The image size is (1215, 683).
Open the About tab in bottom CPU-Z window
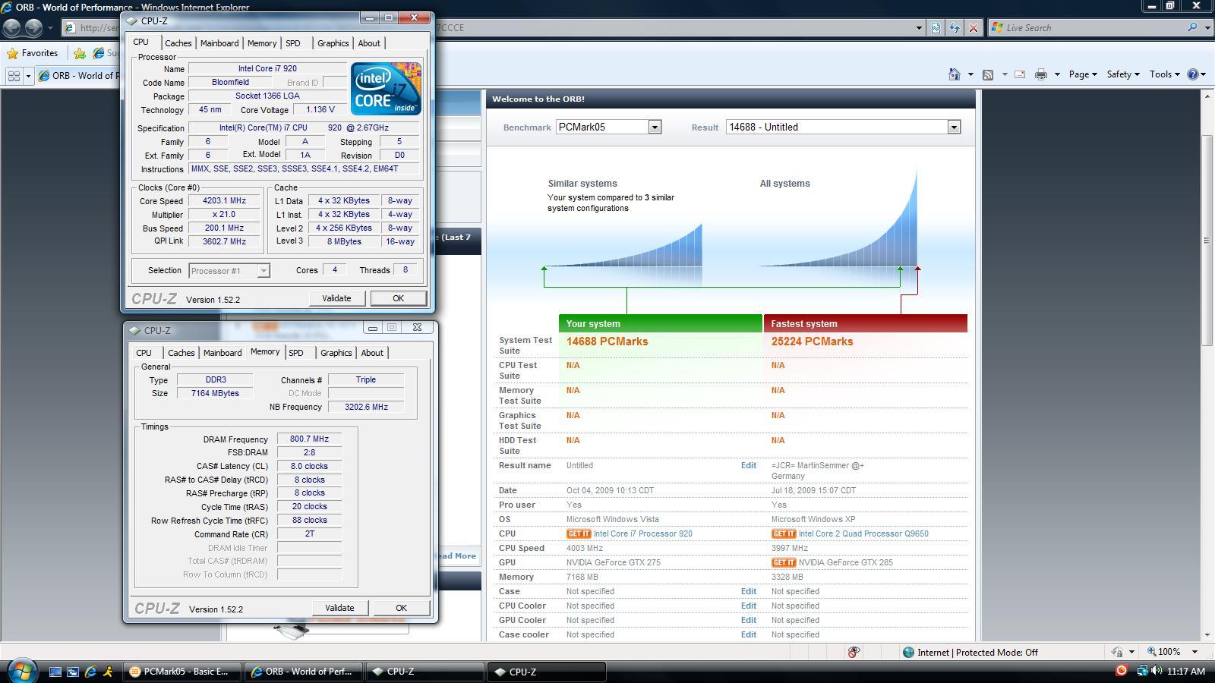pos(372,353)
